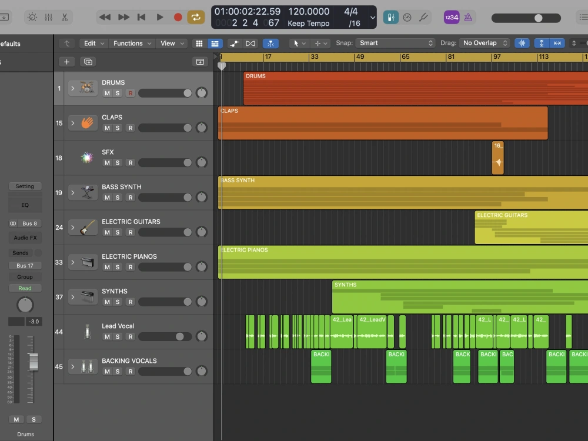Click the electric guitar track icon
This screenshot has height=441, width=588.
[87, 228]
